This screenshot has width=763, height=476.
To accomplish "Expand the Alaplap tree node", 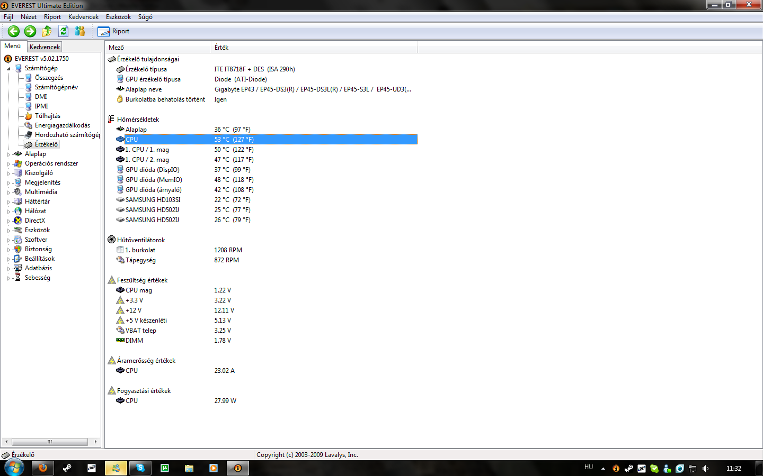I will (x=8, y=154).
